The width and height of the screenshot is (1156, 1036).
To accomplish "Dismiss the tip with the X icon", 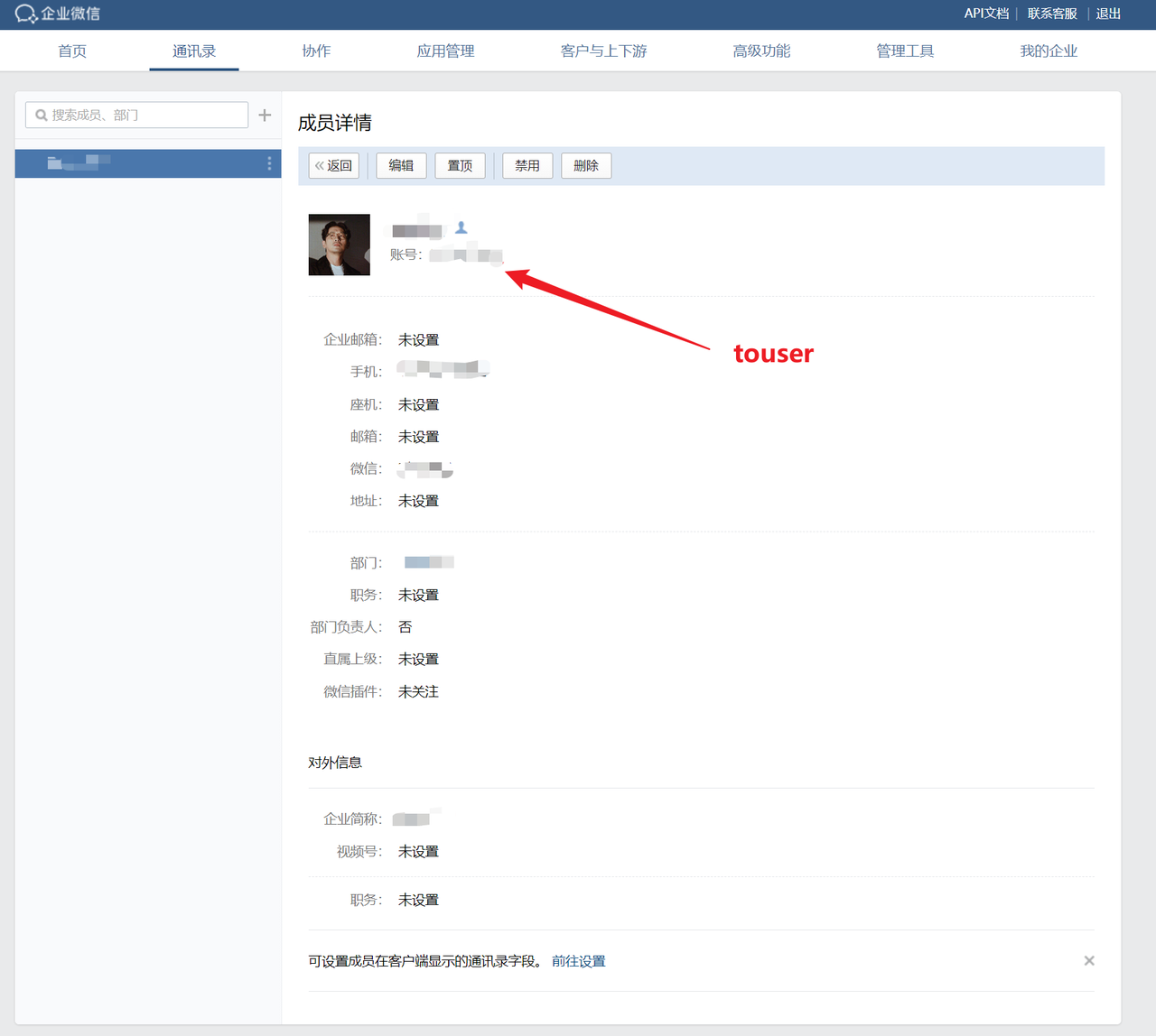I will point(1089,960).
